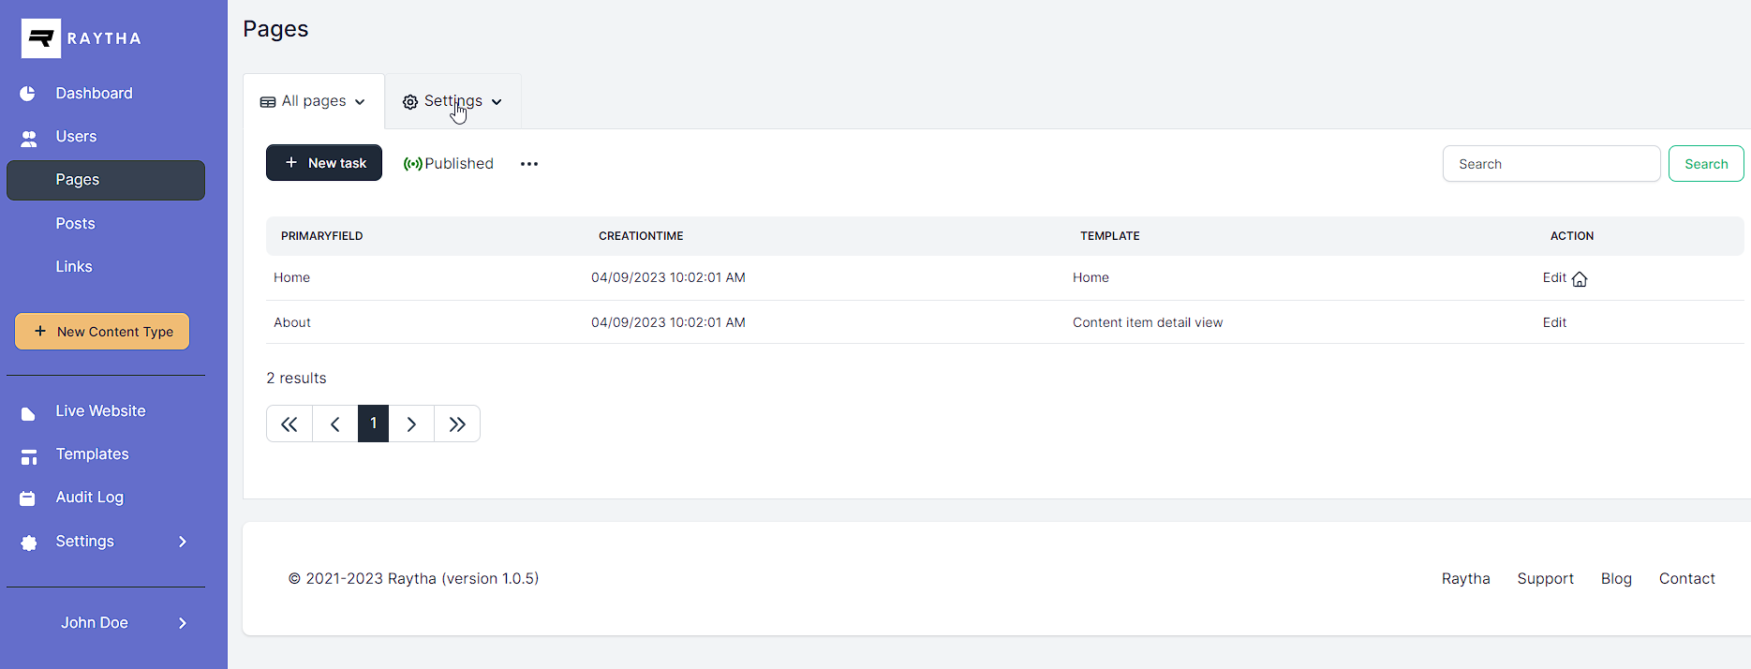Image resolution: width=1751 pixels, height=669 pixels.
Task: Go to Posts in the sidebar
Action: pyautogui.click(x=75, y=224)
